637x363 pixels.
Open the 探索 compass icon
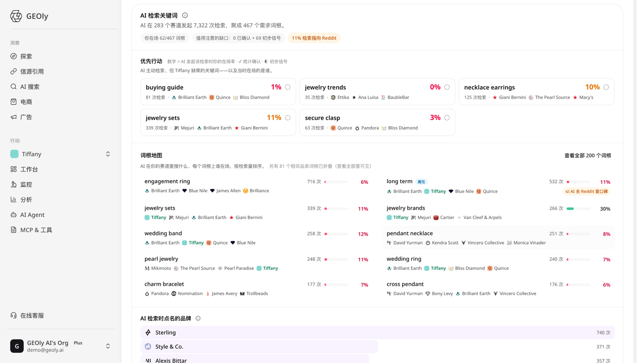coord(14,56)
